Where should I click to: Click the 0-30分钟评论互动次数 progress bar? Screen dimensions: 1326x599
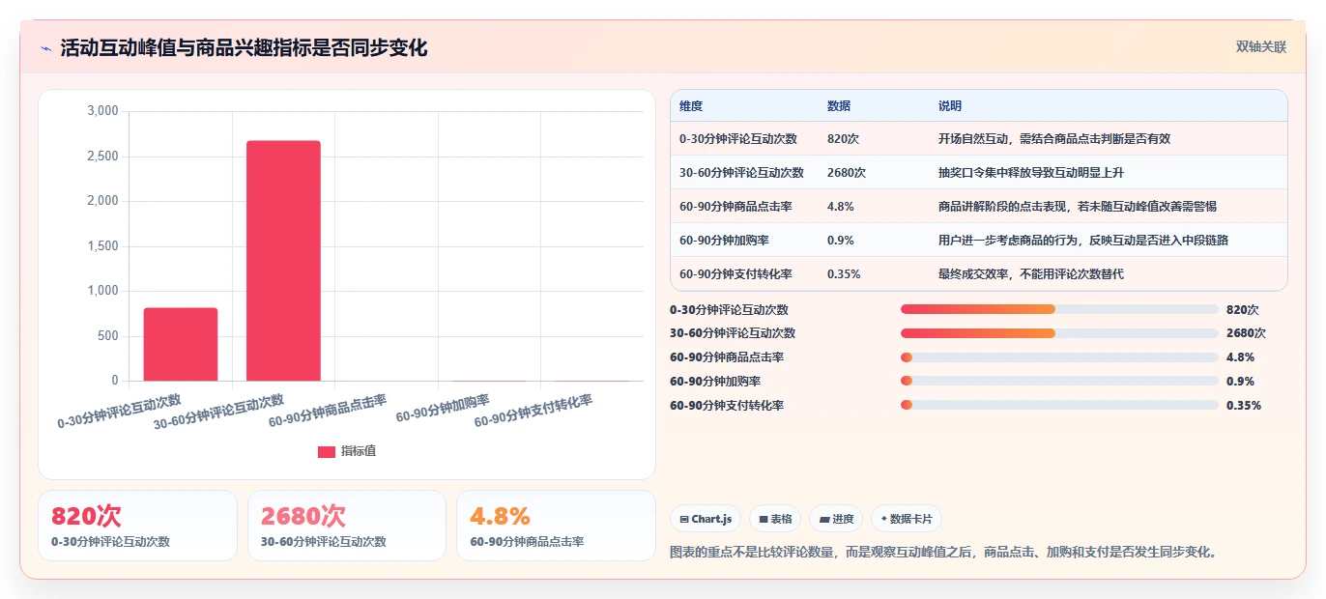(x=1059, y=310)
